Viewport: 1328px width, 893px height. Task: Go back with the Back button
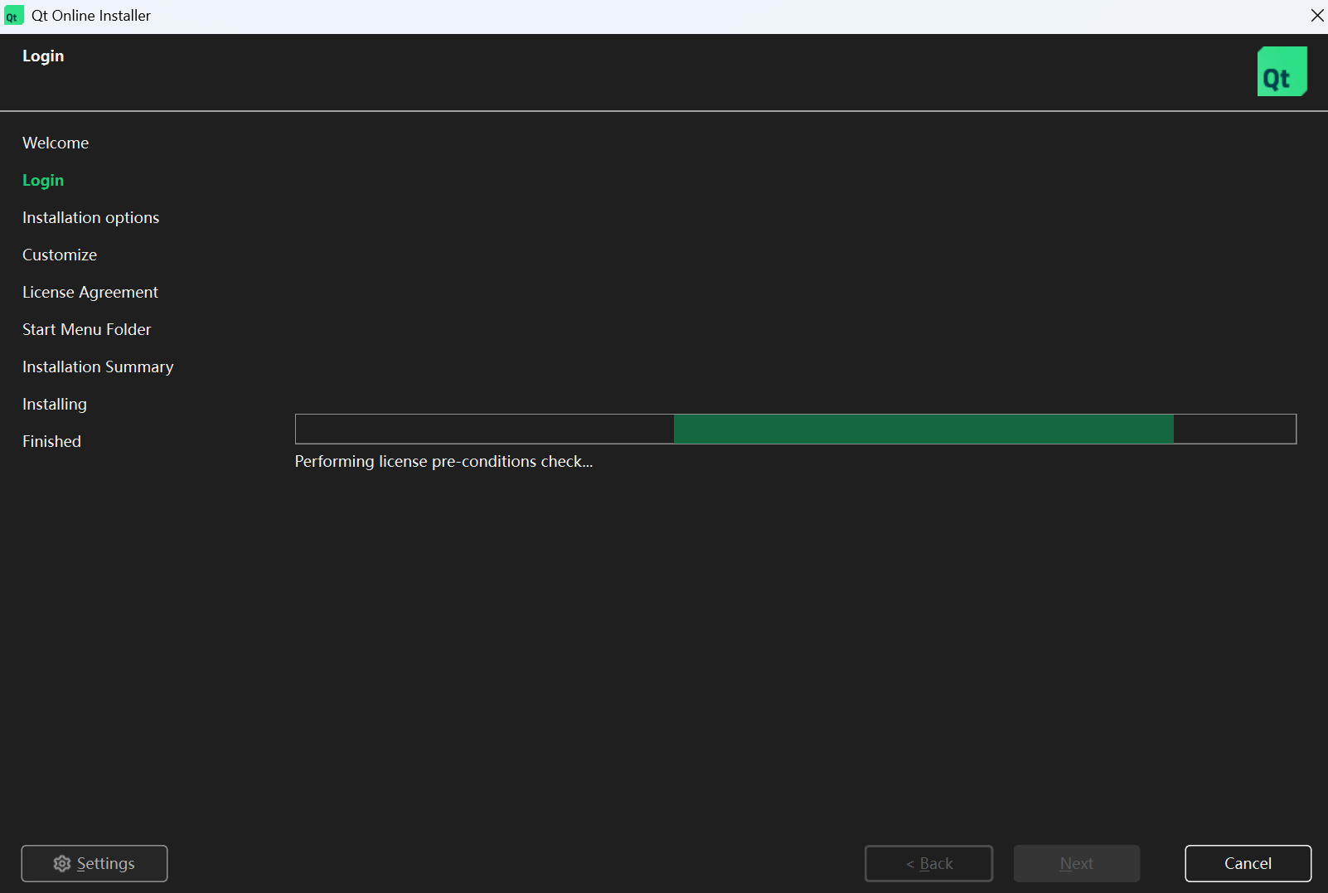[928, 863]
